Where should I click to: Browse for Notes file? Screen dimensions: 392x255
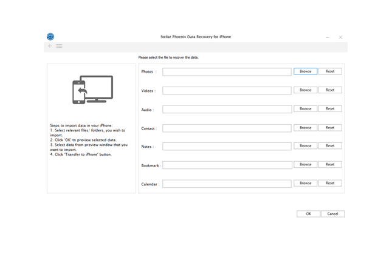pos(306,146)
